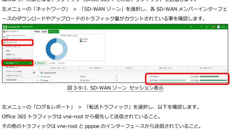
Task: Click the dark blue pppoe legend swatch
Action: 81,41
